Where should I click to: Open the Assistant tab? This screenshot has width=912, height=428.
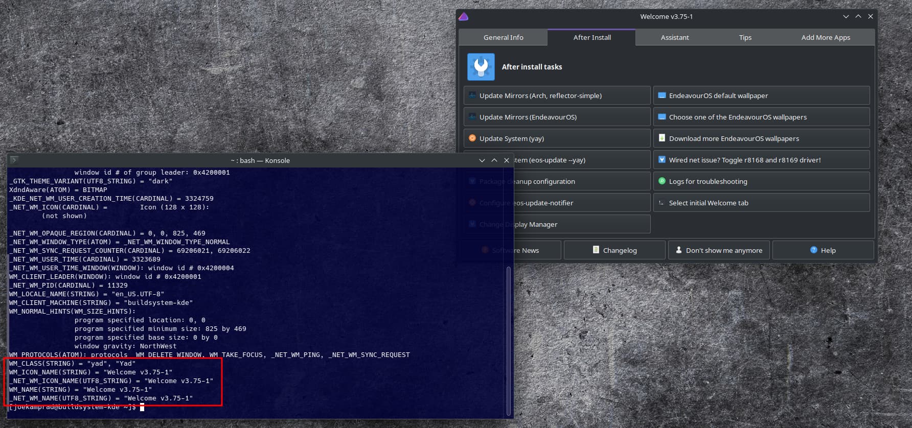674,37
